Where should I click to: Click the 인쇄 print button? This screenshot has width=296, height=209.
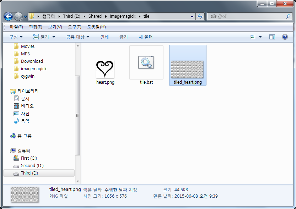pos(104,37)
